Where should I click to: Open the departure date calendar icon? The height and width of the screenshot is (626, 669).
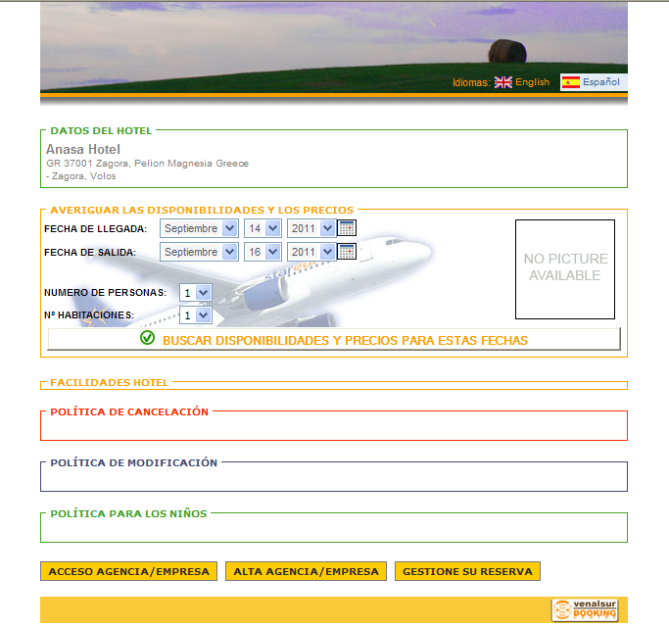[347, 252]
